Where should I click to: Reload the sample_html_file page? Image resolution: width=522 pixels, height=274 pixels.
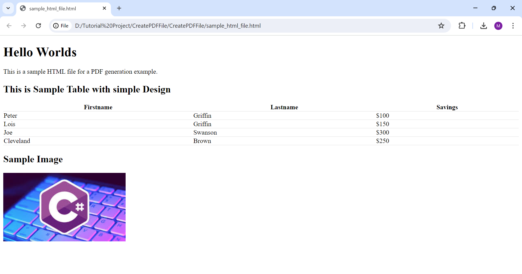tap(38, 26)
